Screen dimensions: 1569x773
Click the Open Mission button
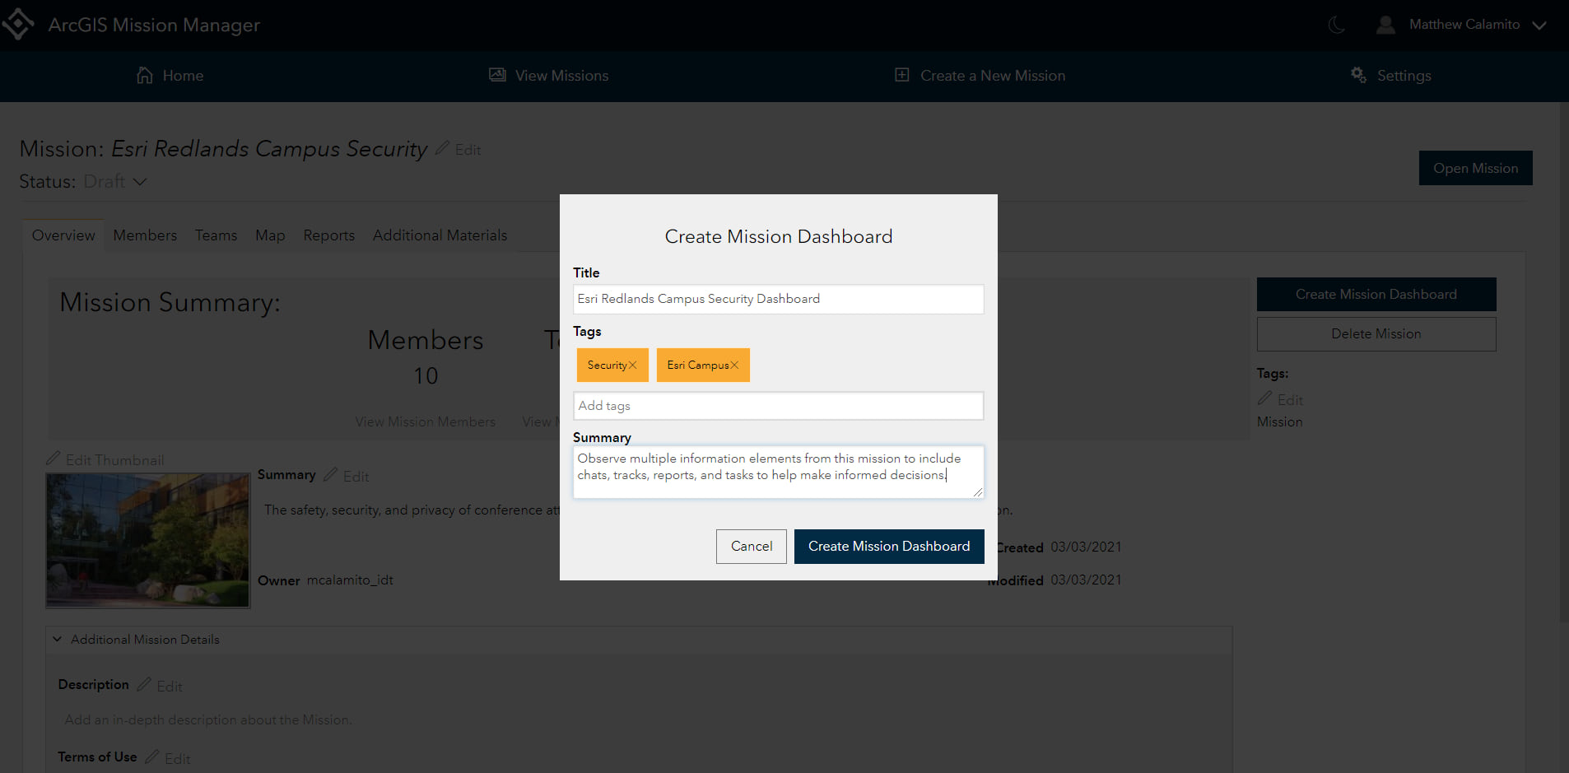[x=1475, y=168]
